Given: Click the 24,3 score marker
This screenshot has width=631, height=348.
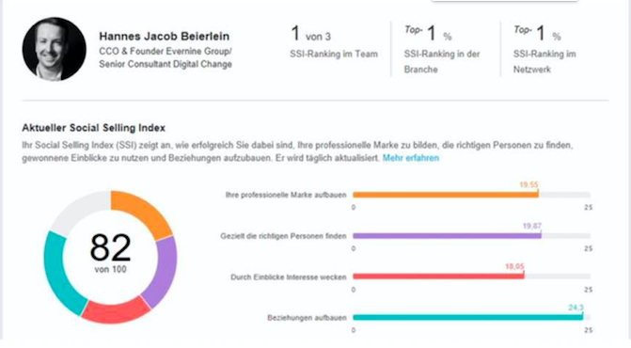Looking at the screenshot, I should click(x=576, y=308).
